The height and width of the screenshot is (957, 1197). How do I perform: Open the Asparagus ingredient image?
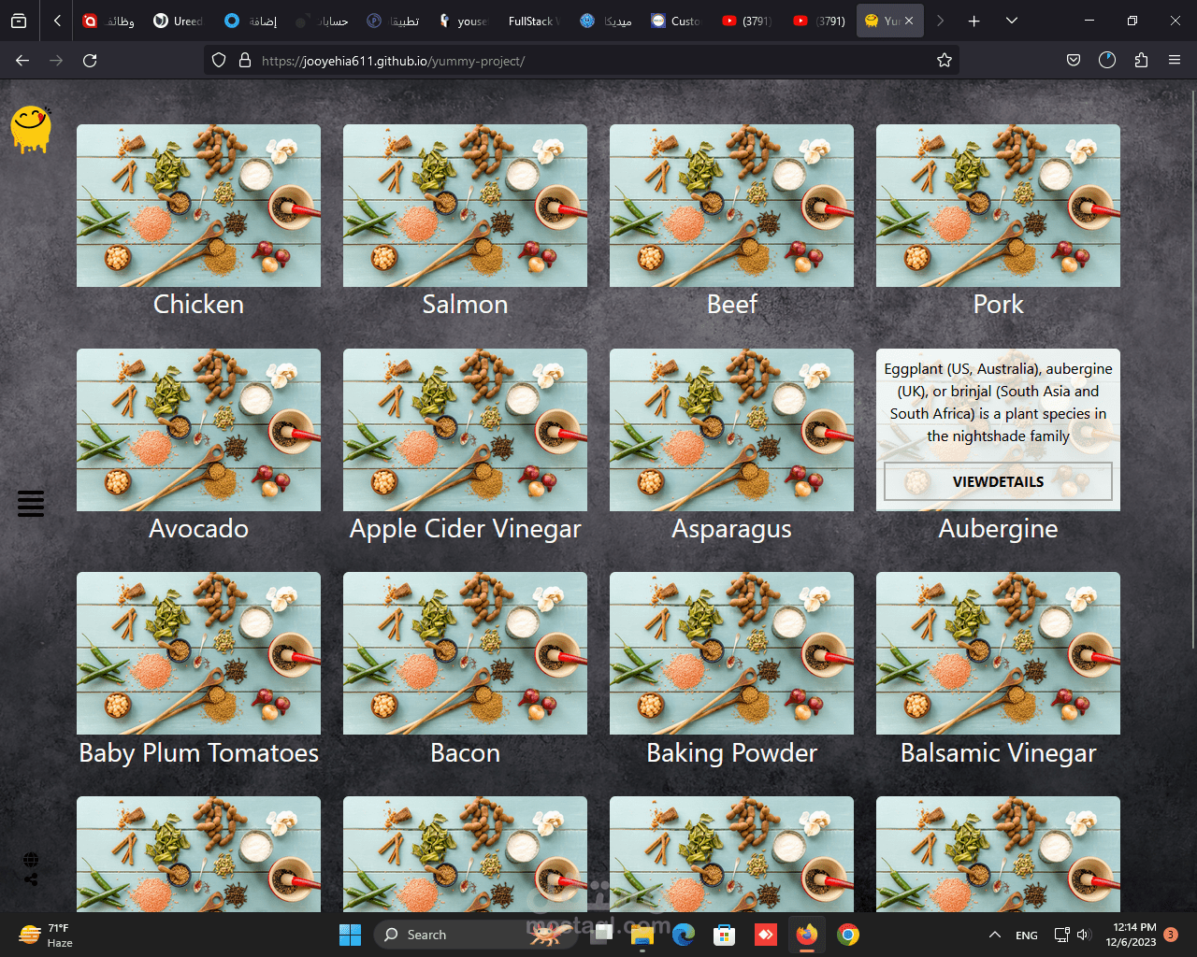[731, 430]
